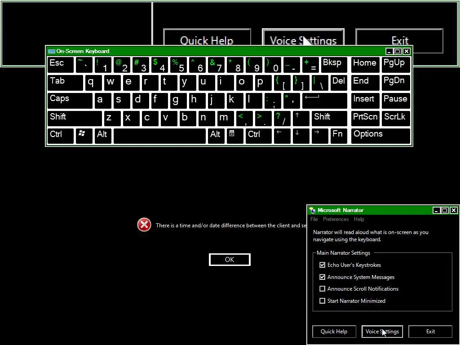Click magnified Exit button at top
The width and height of the screenshot is (460, 345).
point(399,41)
